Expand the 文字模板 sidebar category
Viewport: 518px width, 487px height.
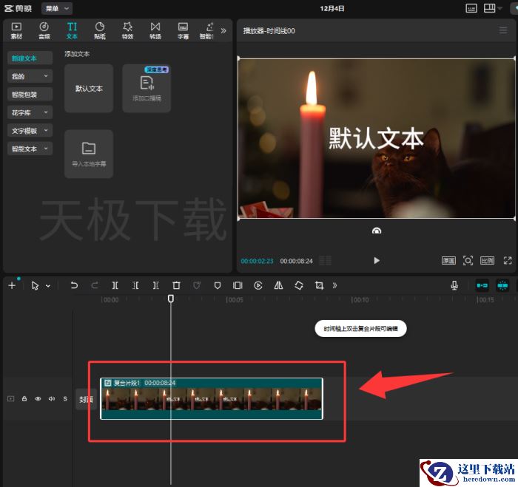click(x=30, y=131)
